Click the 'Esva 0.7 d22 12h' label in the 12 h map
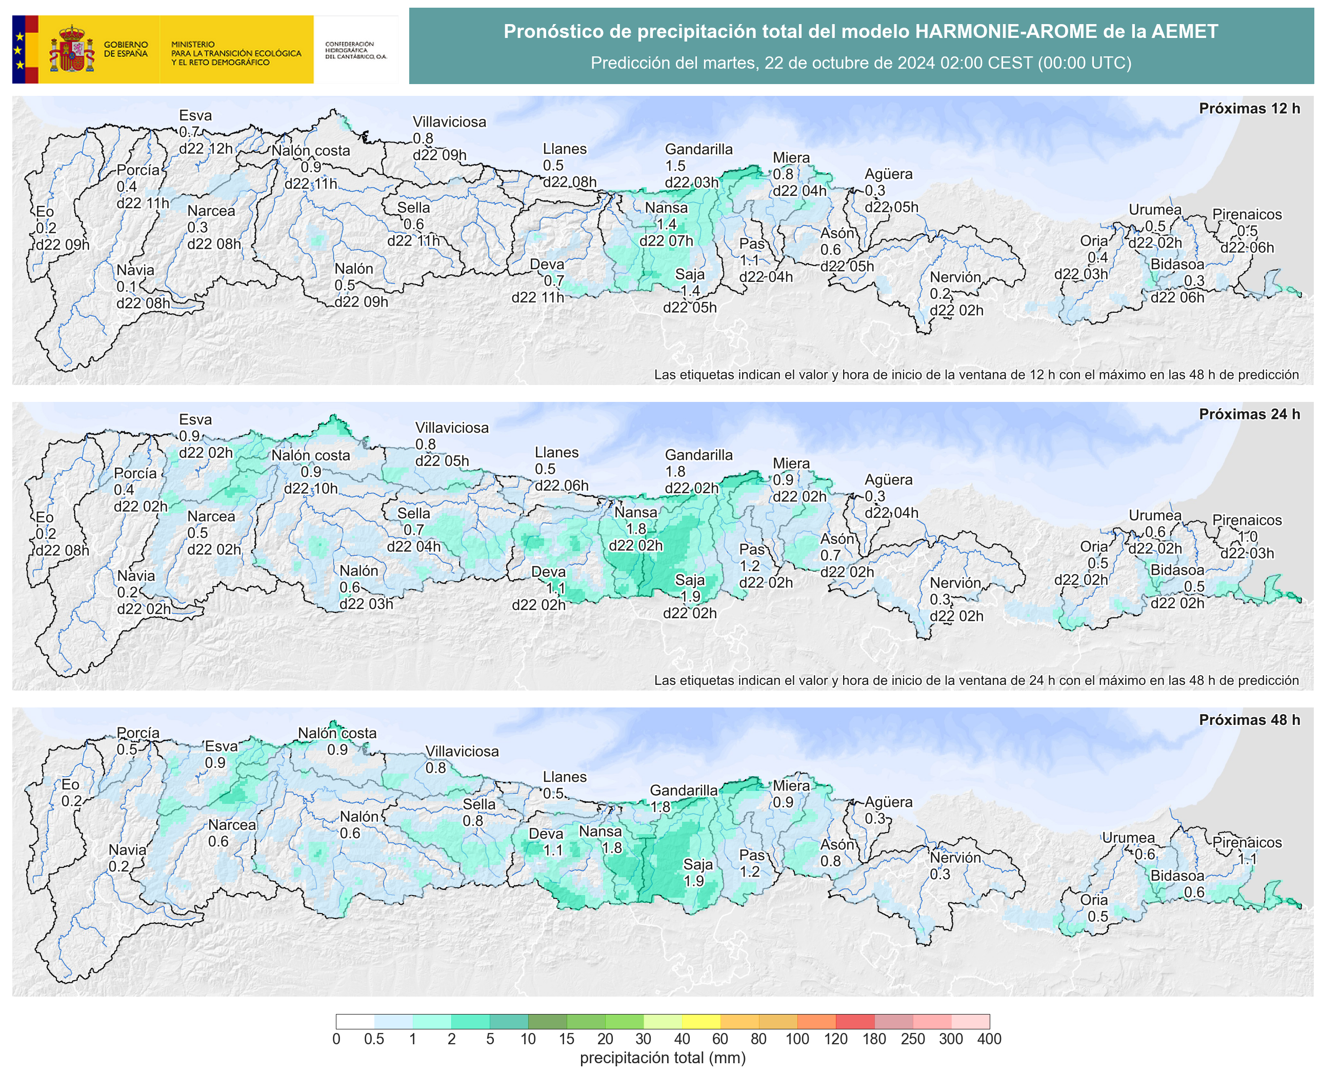 (x=206, y=132)
